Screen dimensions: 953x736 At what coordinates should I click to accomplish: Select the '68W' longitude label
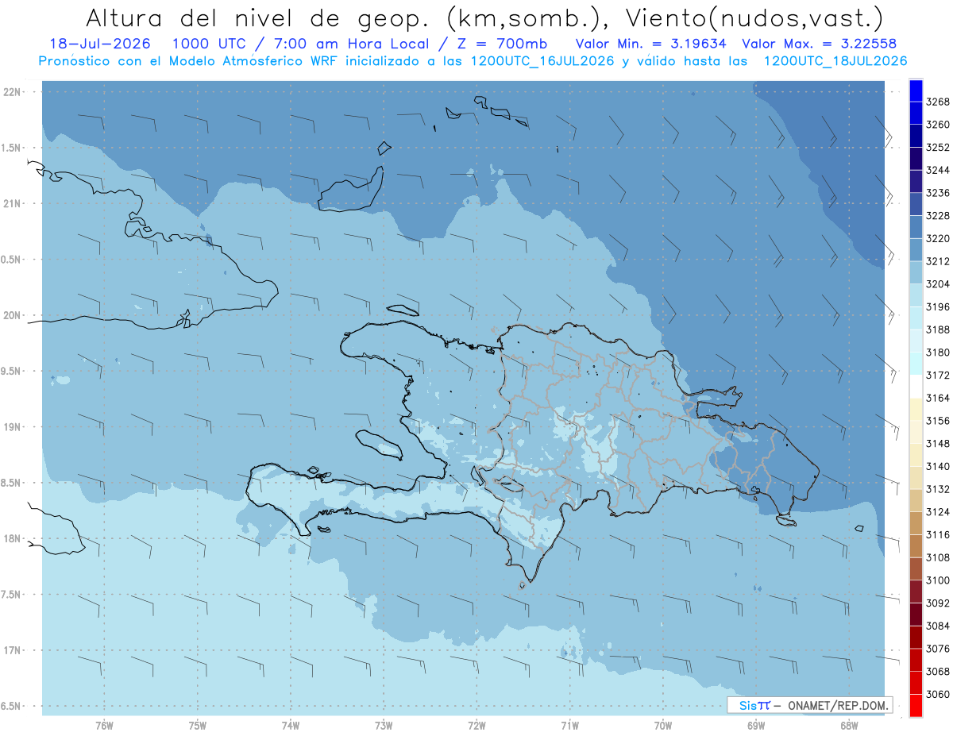(849, 725)
